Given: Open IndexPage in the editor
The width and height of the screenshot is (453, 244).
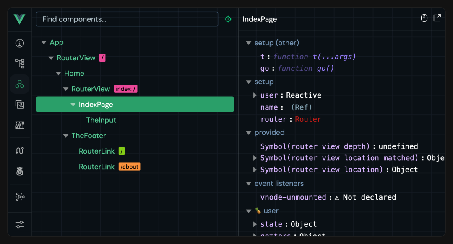Looking at the screenshot, I should (x=437, y=18).
